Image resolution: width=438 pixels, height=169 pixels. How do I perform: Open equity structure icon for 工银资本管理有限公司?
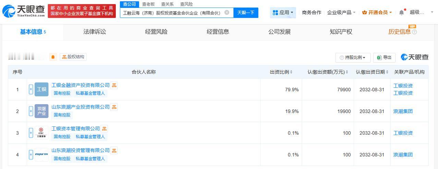point(105,129)
